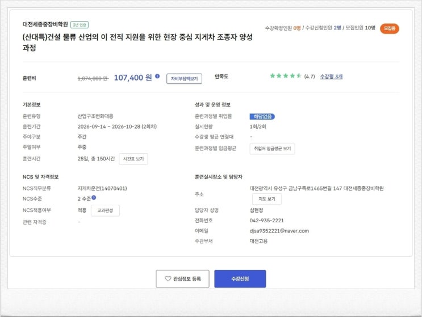Click the info icon next to 107,400 원
Viewport: 422px width, 317px height.
[157, 77]
